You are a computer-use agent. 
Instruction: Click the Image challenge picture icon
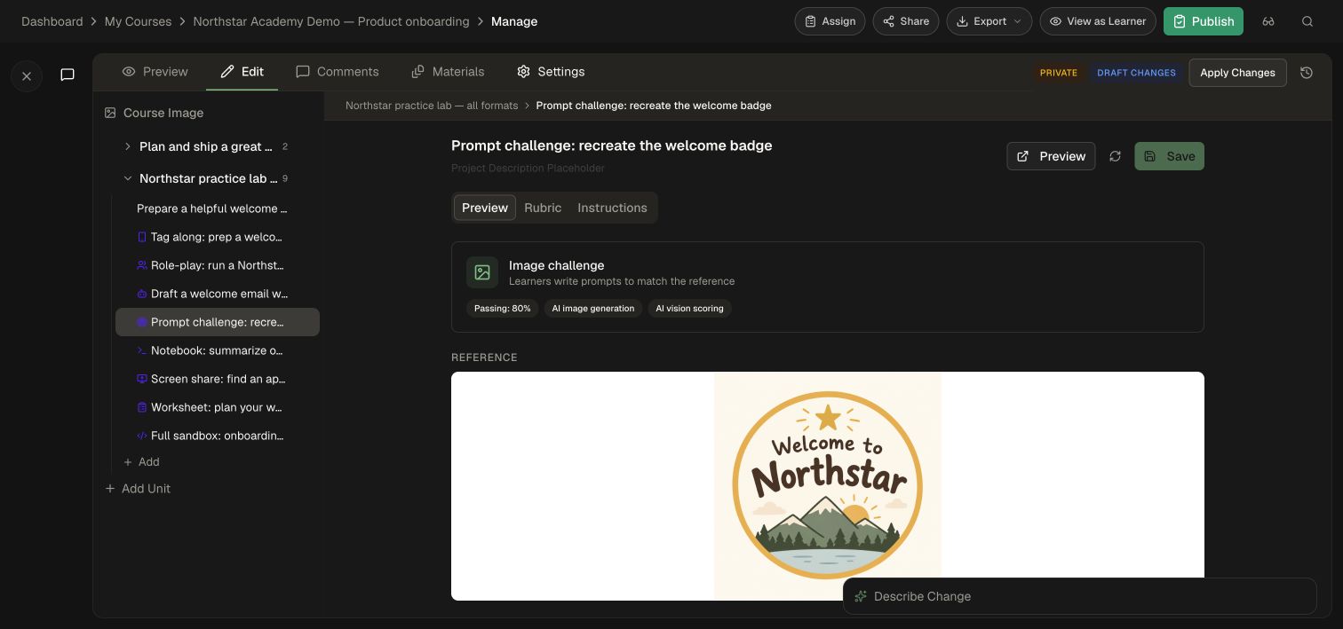[482, 272]
